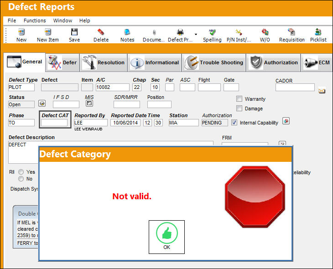
Task: Click the Defect Description text area
Action: point(111,152)
